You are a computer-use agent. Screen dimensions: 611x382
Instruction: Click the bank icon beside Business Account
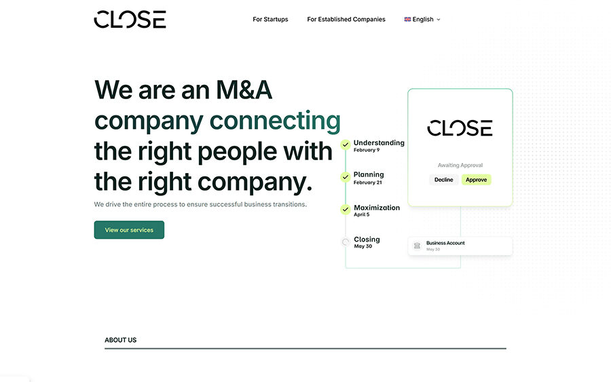click(x=417, y=245)
